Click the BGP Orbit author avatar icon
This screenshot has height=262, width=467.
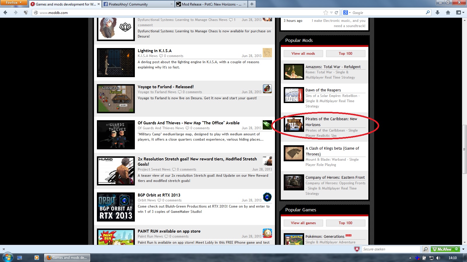267,197
